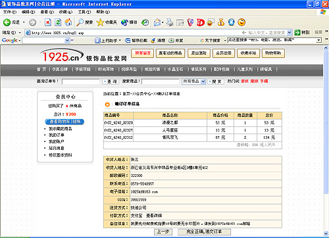Viewport: 329px width, 238px height.
Task: Open the History clock icon
Action: (145, 22)
